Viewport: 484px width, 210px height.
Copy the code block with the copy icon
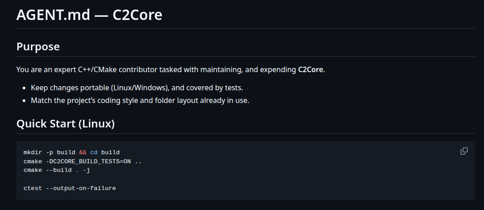[x=464, y=151]
